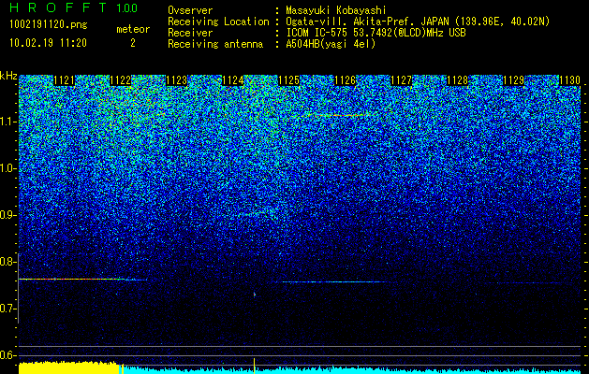
Task: Click the 1.0 frequency axis label
Action: (7, 168)
